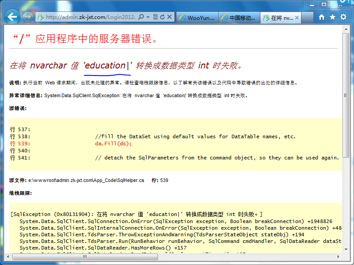
Task: Click the 源错误 label
Action: [x=18, y=108]
